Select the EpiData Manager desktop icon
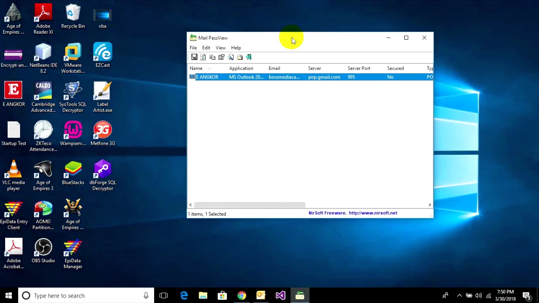The width and height of the screenshot is (539, 303). [x=73, y=254]
